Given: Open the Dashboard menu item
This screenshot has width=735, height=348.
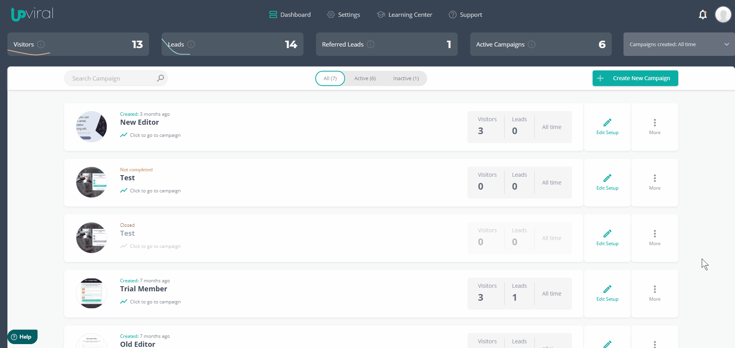Looking at the screenshot, I should 290,14.
